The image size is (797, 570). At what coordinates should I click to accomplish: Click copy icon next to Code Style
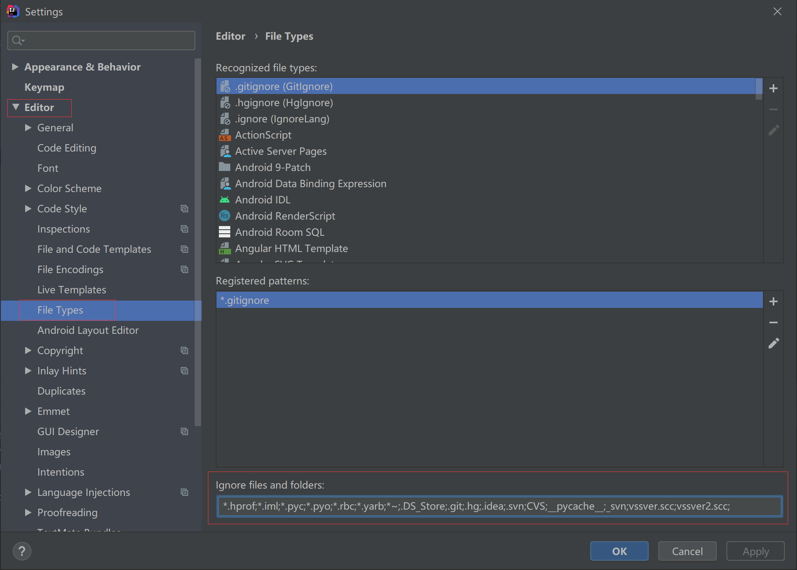point(184,209)
